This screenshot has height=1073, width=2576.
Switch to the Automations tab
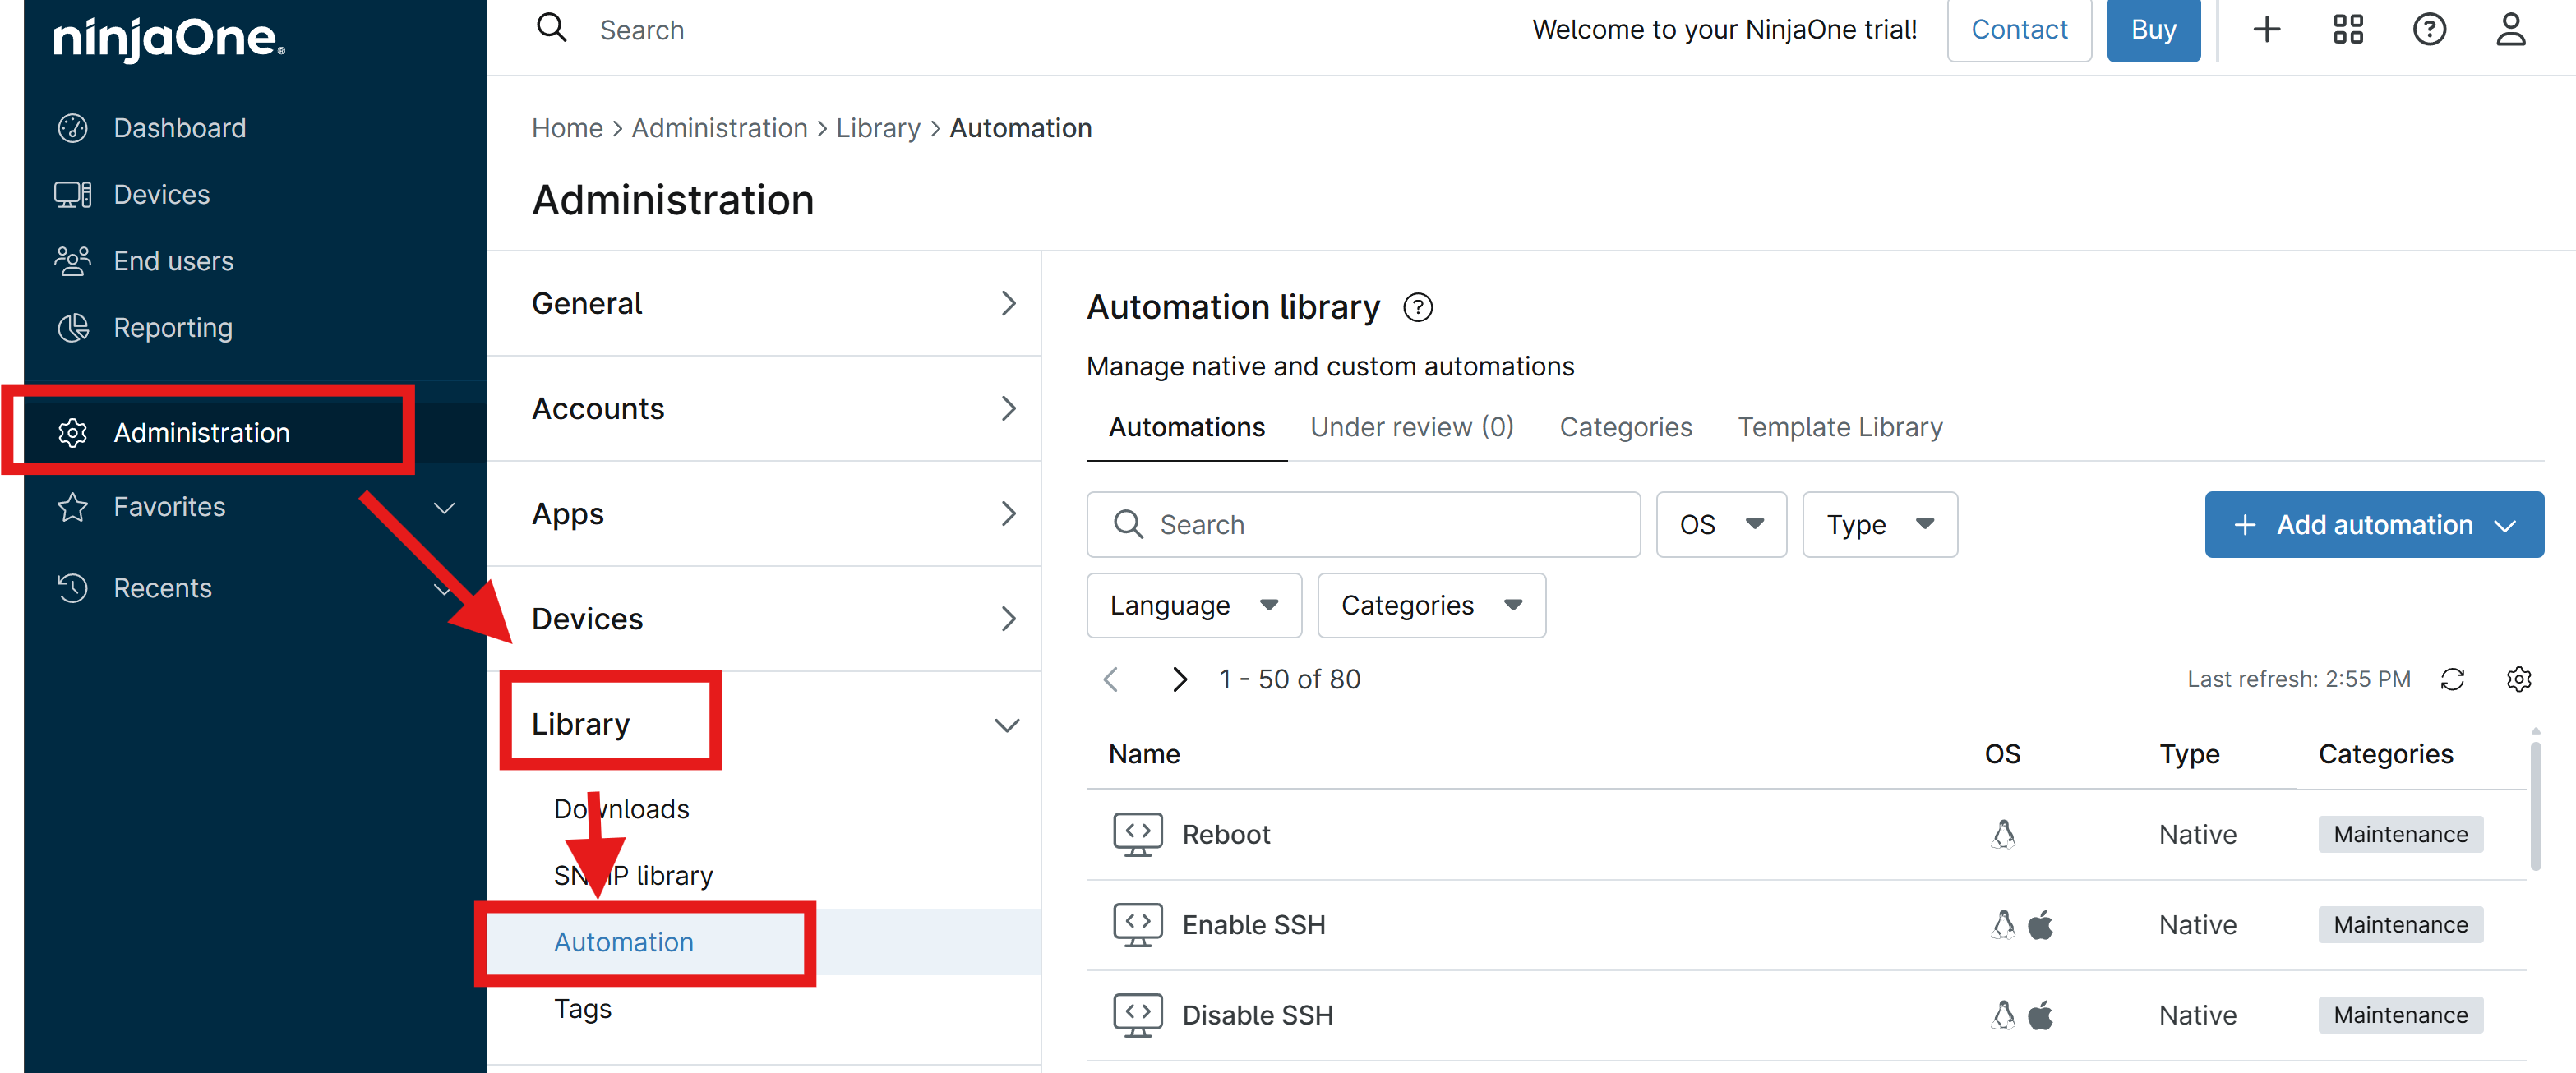click(1186, 427)
